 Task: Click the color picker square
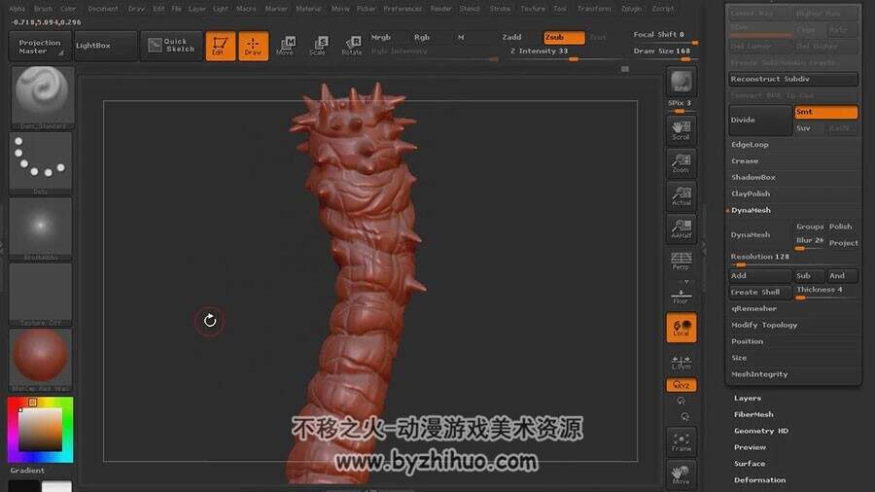(x=40, y=430)
